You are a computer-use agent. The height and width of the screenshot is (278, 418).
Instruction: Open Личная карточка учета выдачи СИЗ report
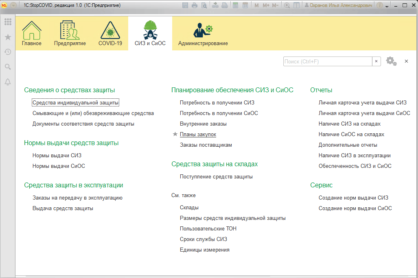pos(363,102)
